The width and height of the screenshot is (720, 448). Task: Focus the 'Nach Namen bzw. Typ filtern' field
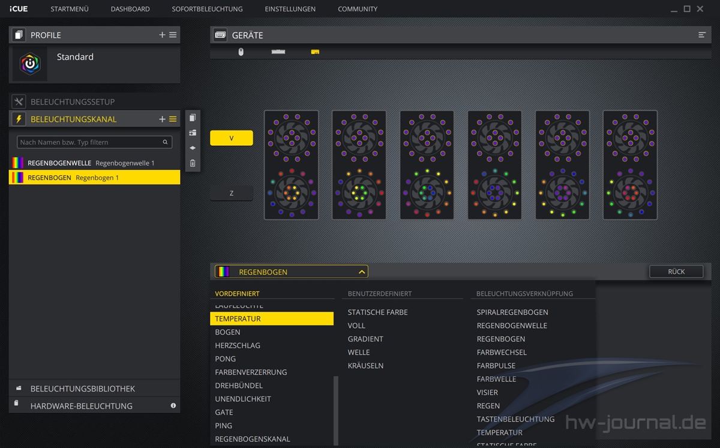pyautogui.click(x=95, y=142)
